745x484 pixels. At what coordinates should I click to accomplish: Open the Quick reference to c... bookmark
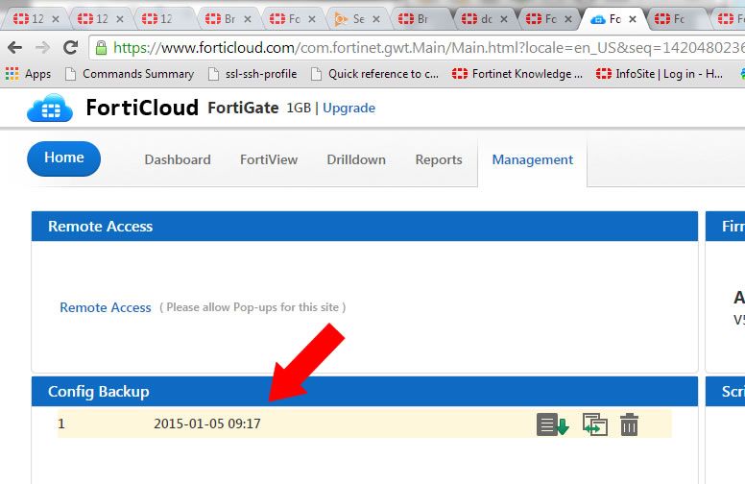point(374,74)
